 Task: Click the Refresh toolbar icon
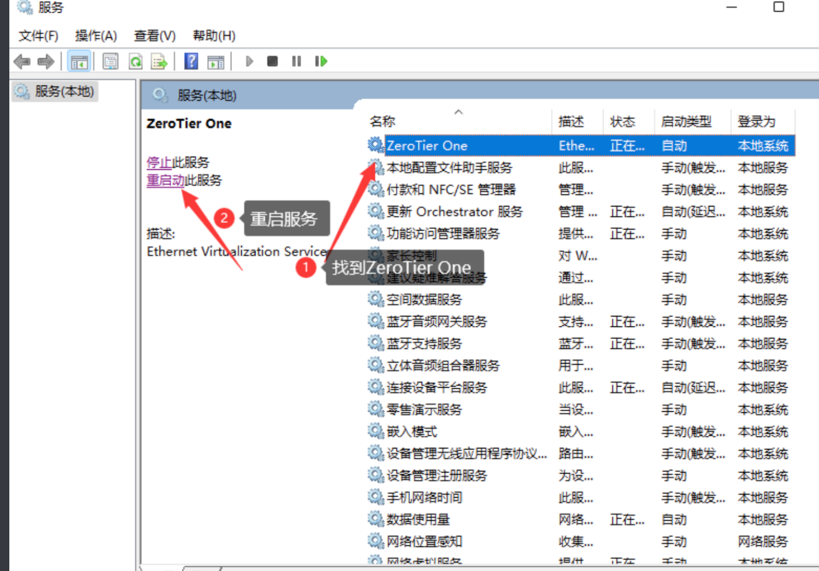point(135,61)
